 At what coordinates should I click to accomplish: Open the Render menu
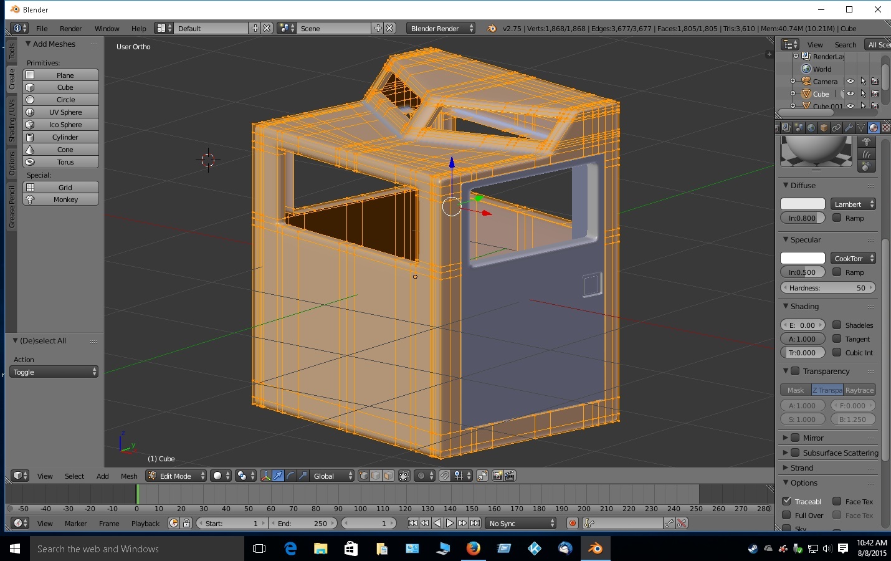[70, 29]
